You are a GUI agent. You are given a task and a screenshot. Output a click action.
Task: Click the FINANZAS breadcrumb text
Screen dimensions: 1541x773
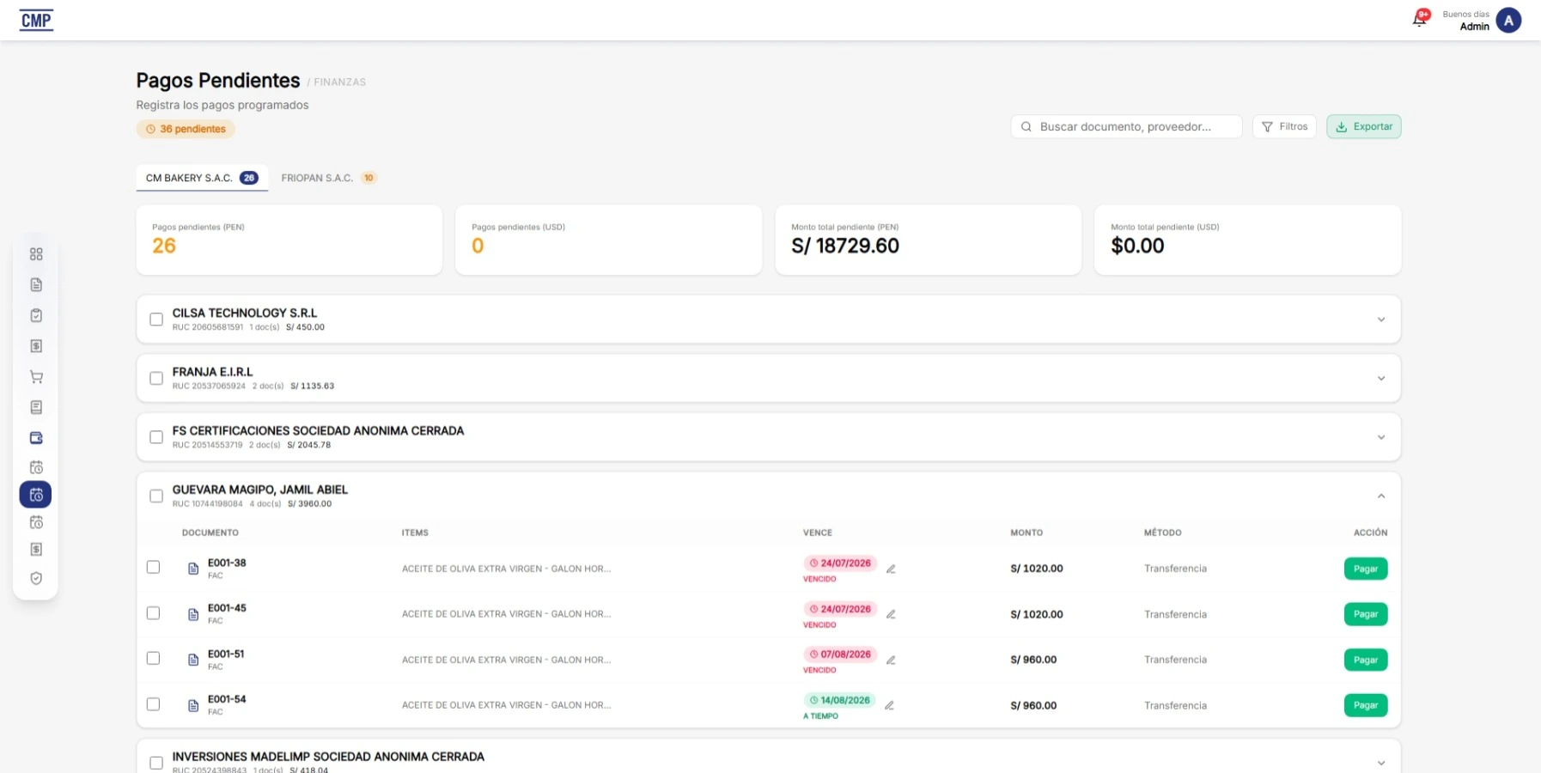pyautogui.click(x=340, y=82)
